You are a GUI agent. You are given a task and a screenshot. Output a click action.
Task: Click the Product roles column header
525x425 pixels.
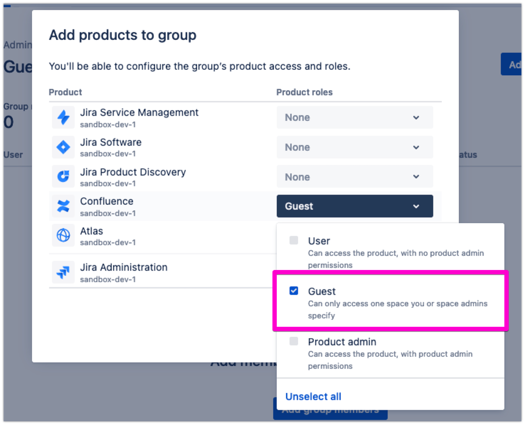[x=305, y=92]
